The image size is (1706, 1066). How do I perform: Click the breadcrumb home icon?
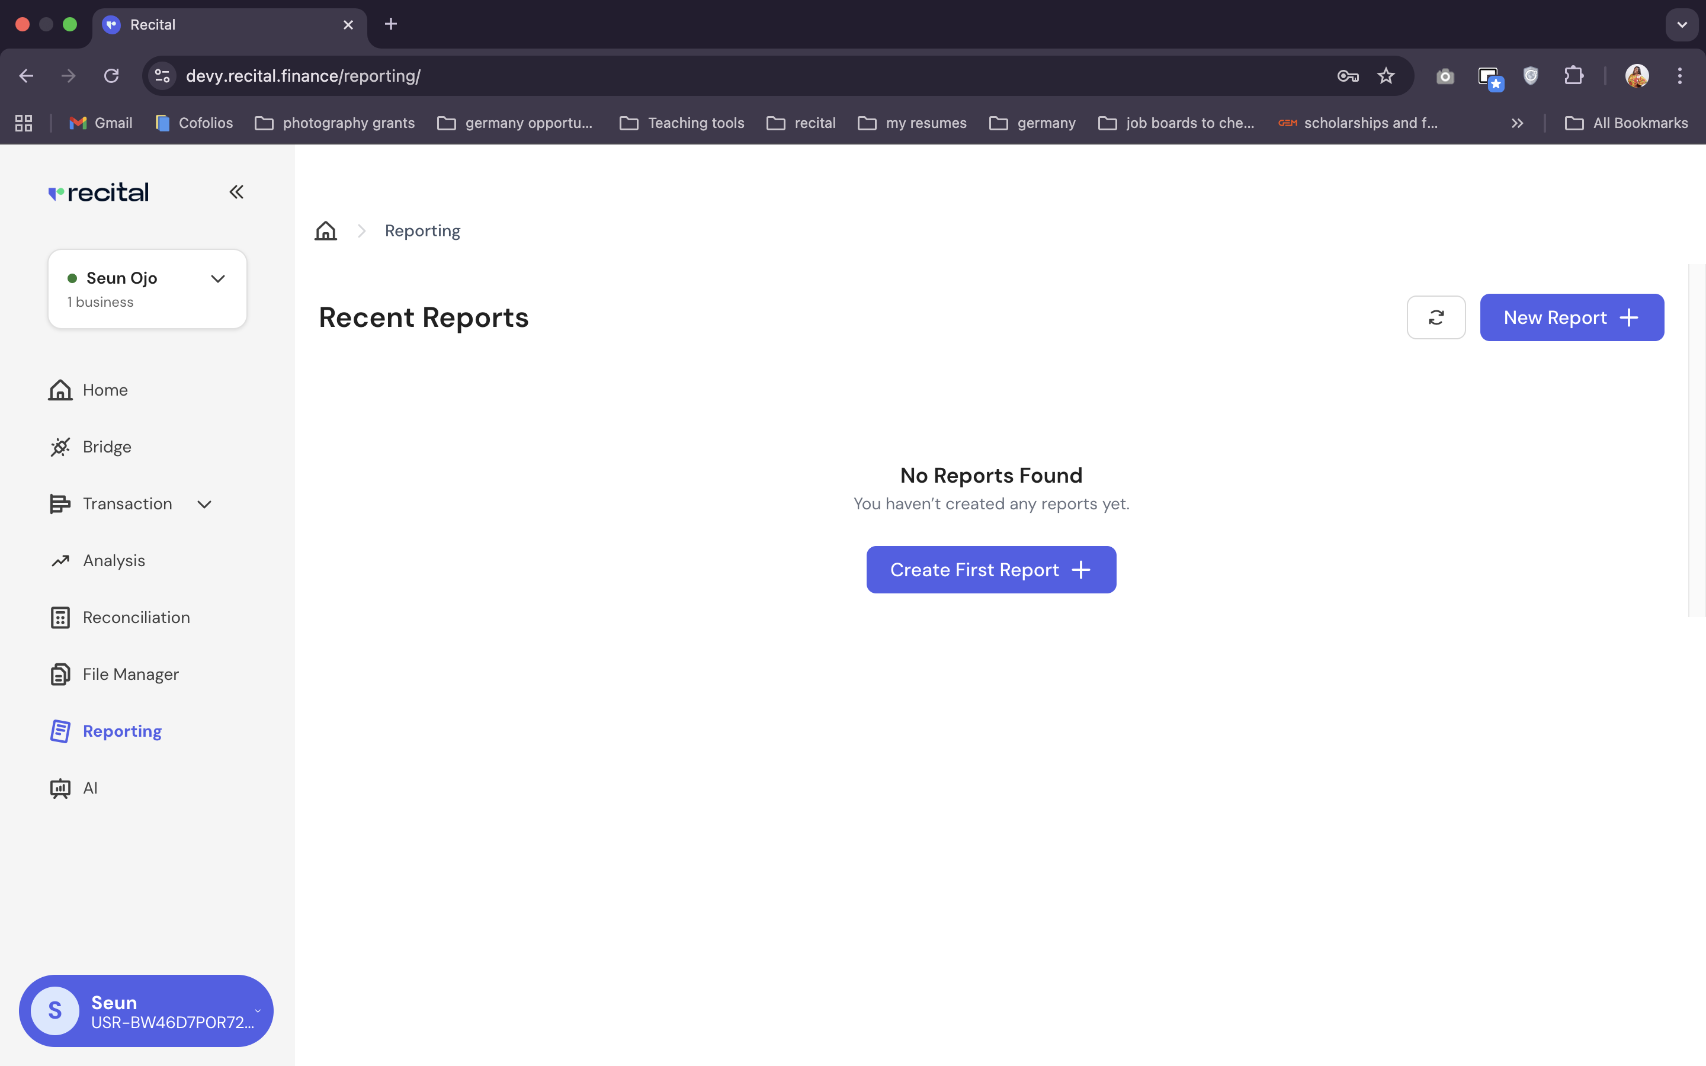tap(325, 230)
